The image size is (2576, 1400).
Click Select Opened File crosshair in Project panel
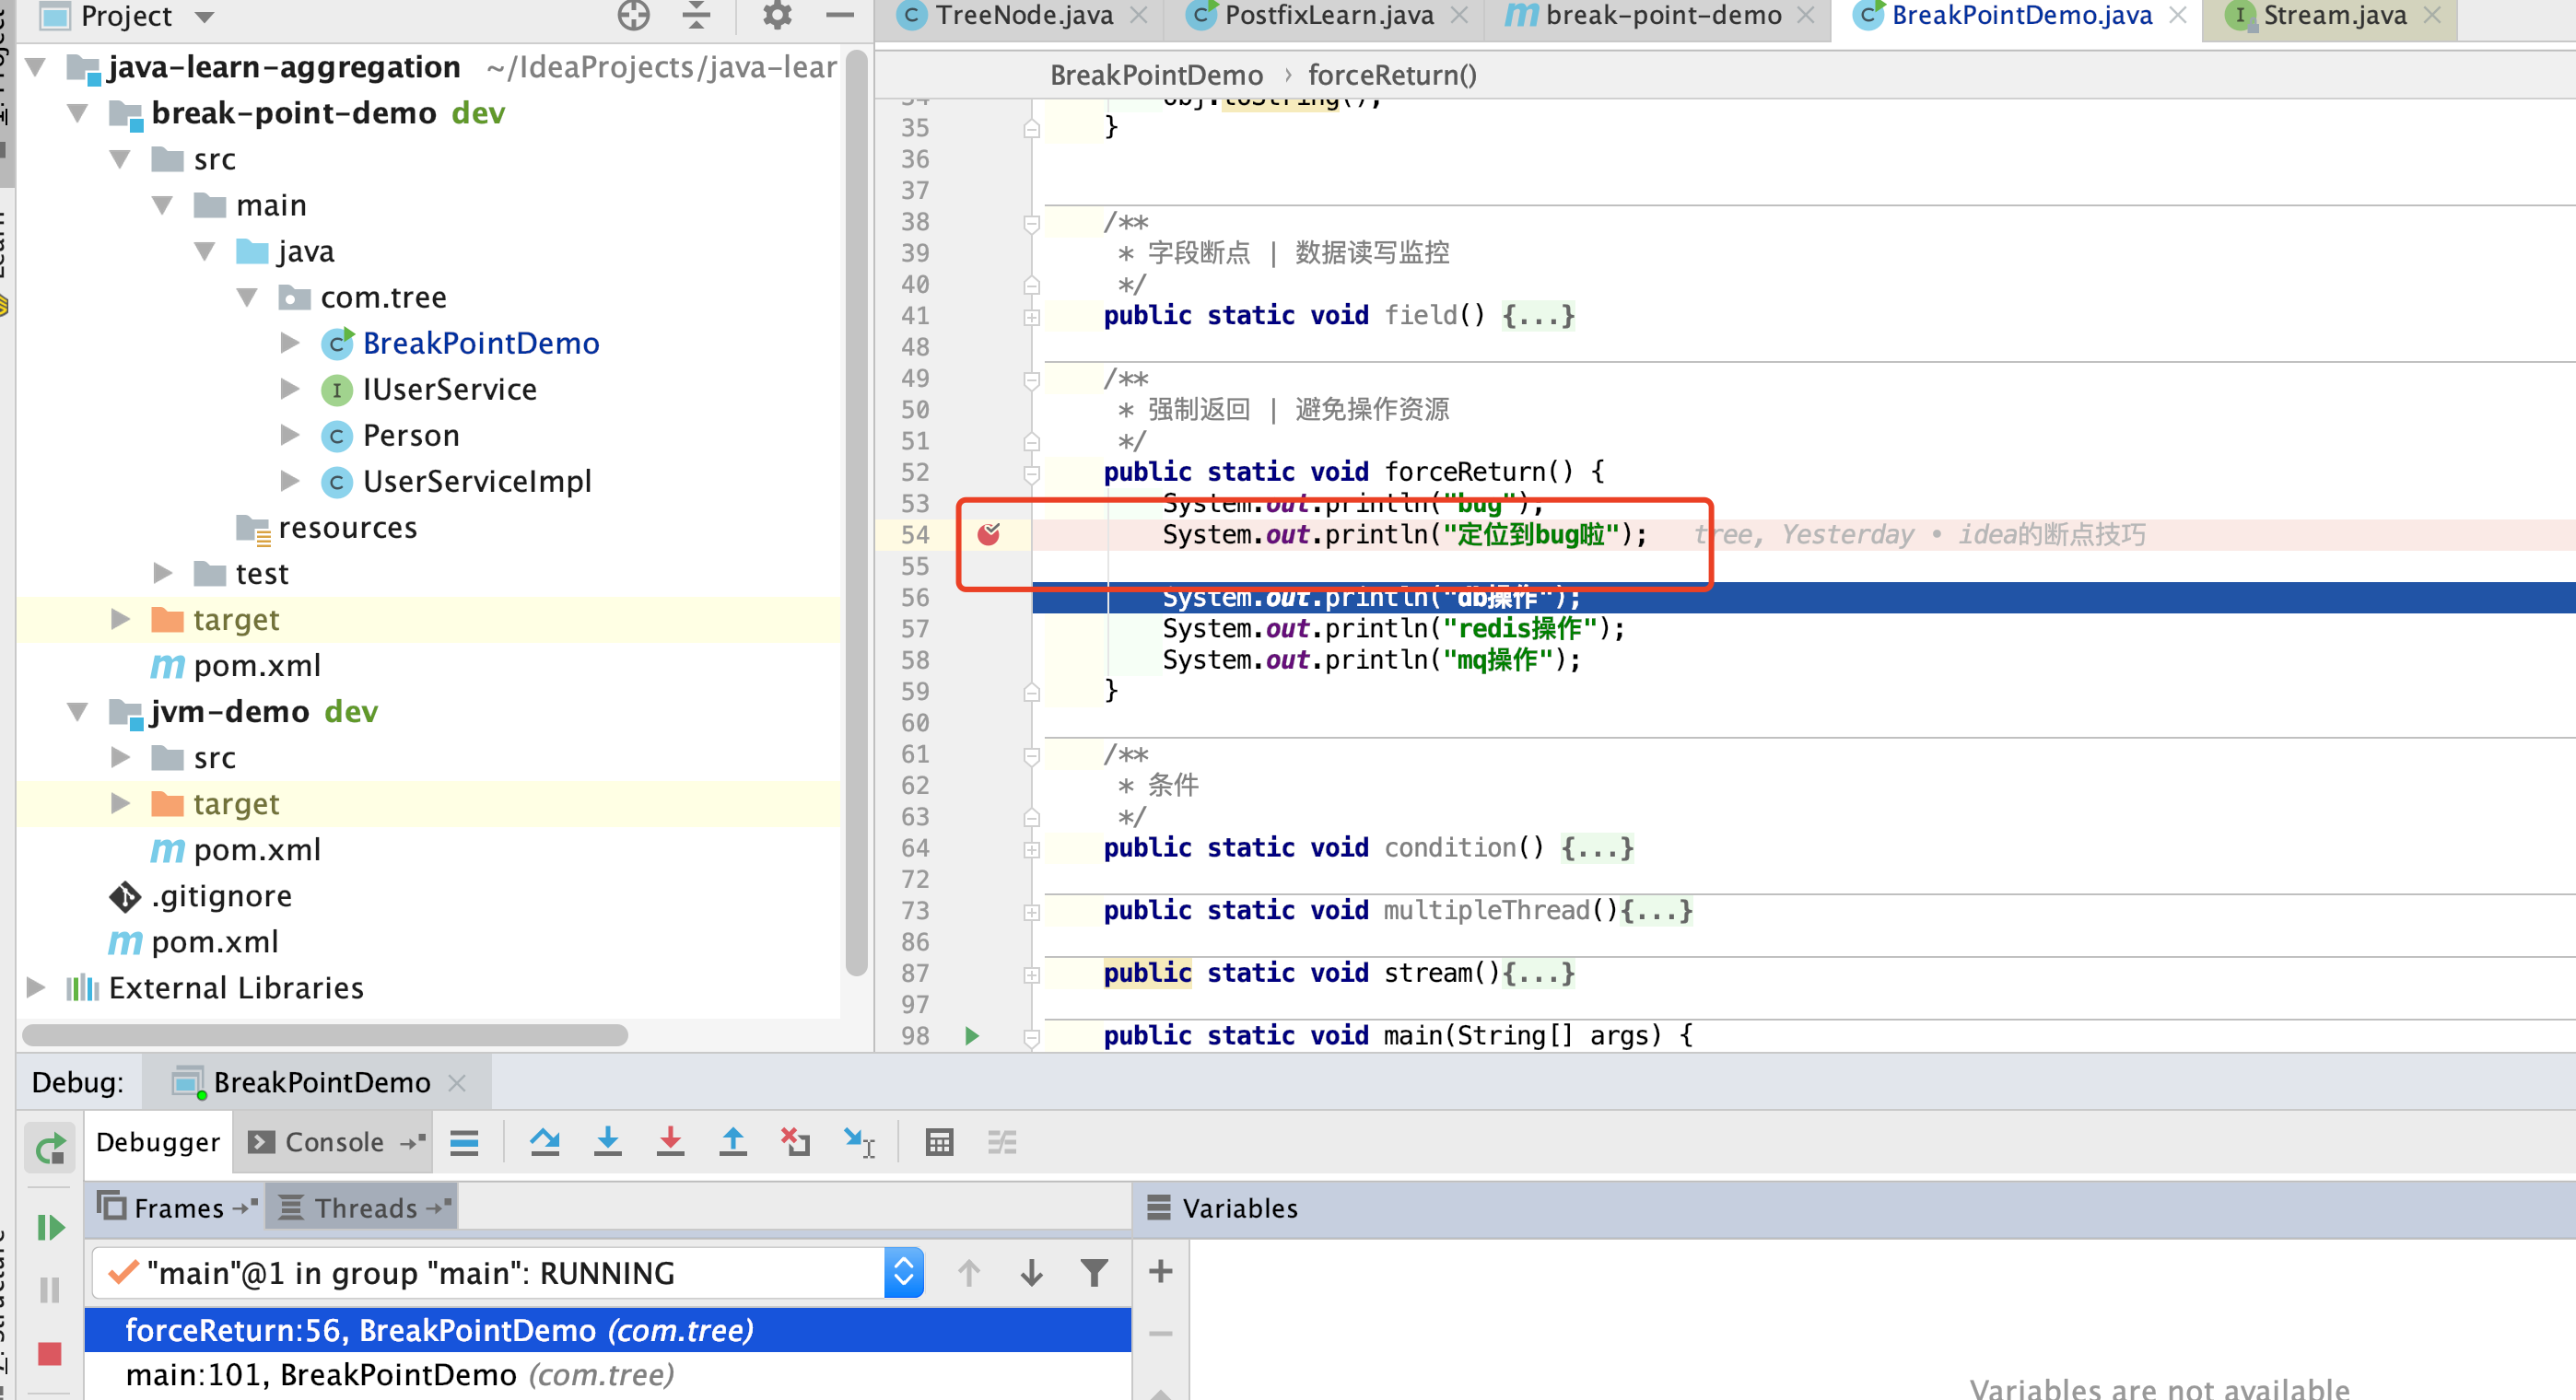633,15
